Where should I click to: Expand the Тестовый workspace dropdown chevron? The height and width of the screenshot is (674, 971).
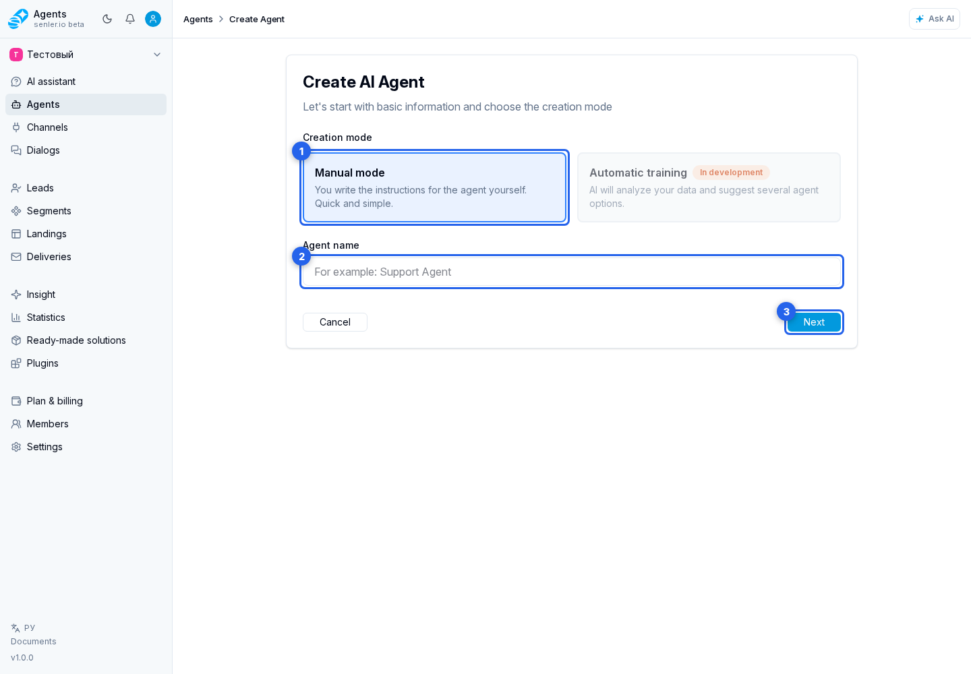pyautogui.click(x=157, y=55)
